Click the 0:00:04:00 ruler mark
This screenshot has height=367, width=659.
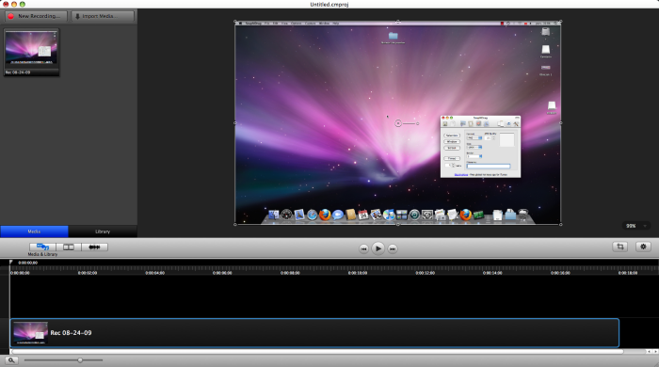tap(155, 273)
